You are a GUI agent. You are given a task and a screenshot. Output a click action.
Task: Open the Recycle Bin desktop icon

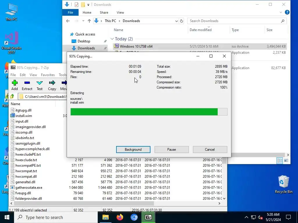tap(283, 184)
